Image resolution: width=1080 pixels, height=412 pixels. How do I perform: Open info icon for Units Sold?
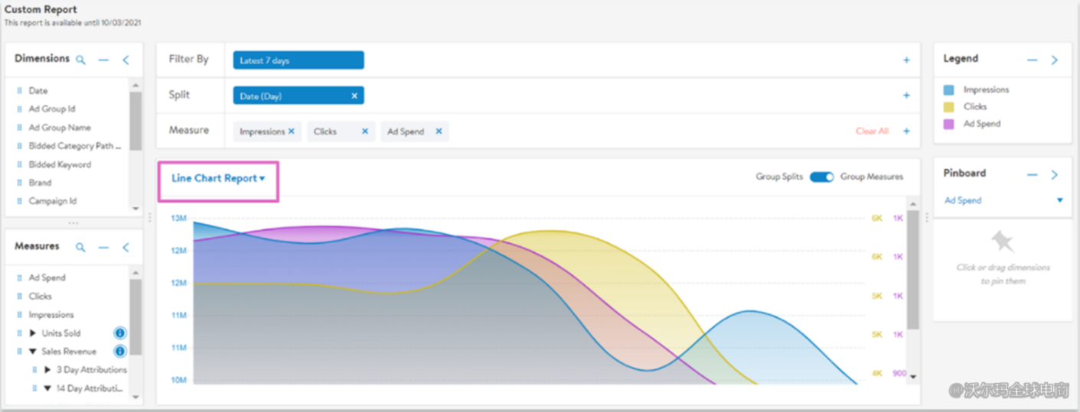(120, 333)
